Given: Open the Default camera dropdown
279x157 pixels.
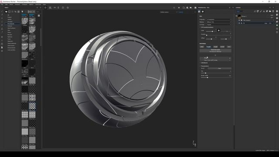Looking at the screenshot, I should 169,12.
